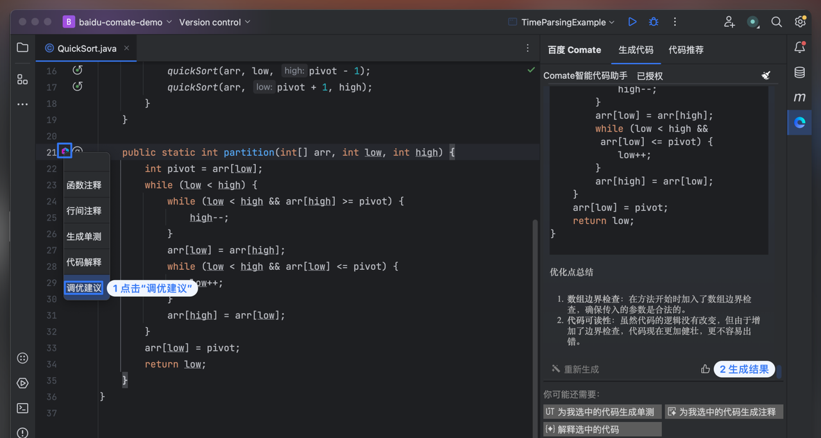Close the QuickSort.java editor tab
The height and width of the screenshot is (438, 821).
coord(126,48)
